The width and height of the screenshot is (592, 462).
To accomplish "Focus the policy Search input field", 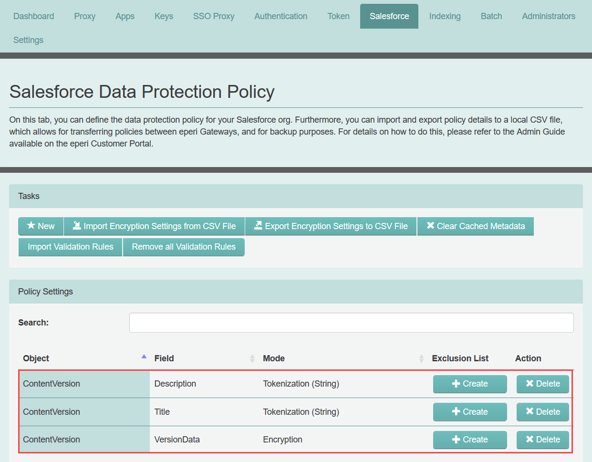I will (x=352, y=323).
